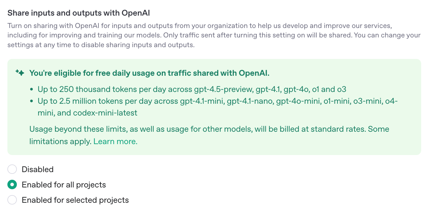
Task: Click the sparkle icon in green banner
Action: (x=20, y=73)
